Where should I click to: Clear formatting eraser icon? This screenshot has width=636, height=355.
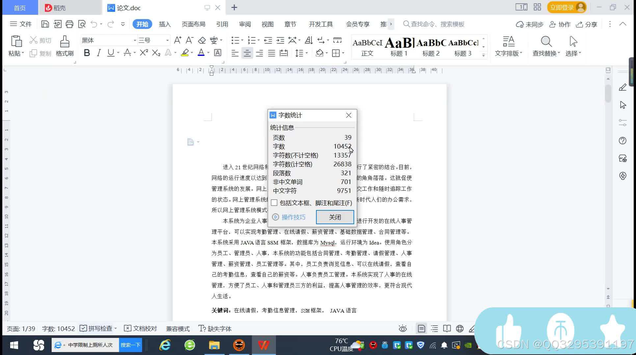pos(202,40)
